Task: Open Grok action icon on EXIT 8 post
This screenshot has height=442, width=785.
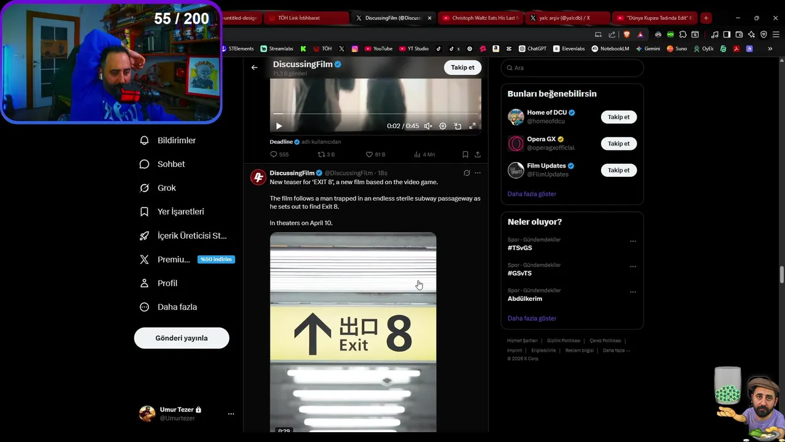Action: tap(467, 173)
